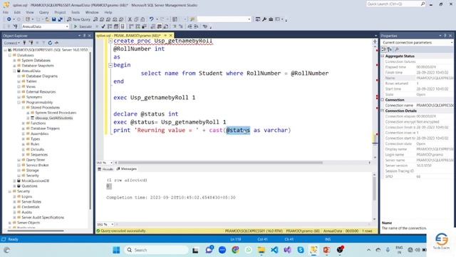Click the exec Usp_getnamebyRoll 1 line

point(155,98)
